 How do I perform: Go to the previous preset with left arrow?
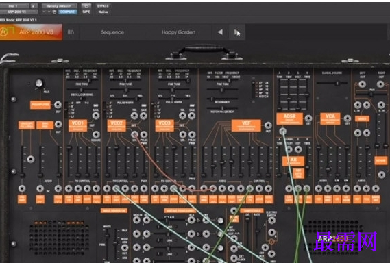(220, 32)
